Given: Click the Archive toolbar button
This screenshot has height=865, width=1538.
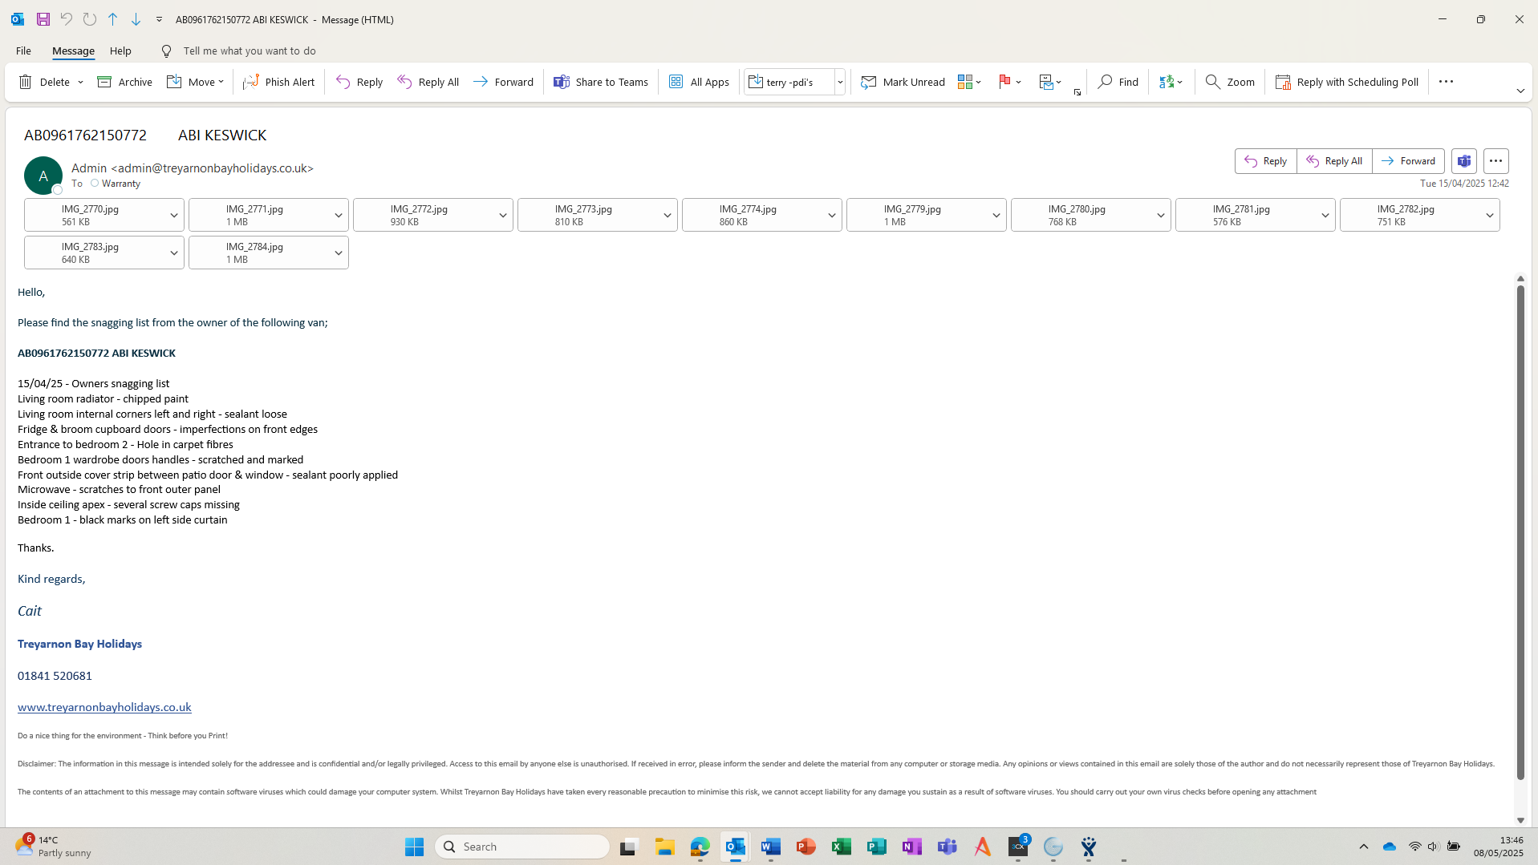Looking at the screenshot, I should tap(125, 82).
